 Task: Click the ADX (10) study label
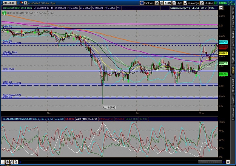[x=81, y=119]
